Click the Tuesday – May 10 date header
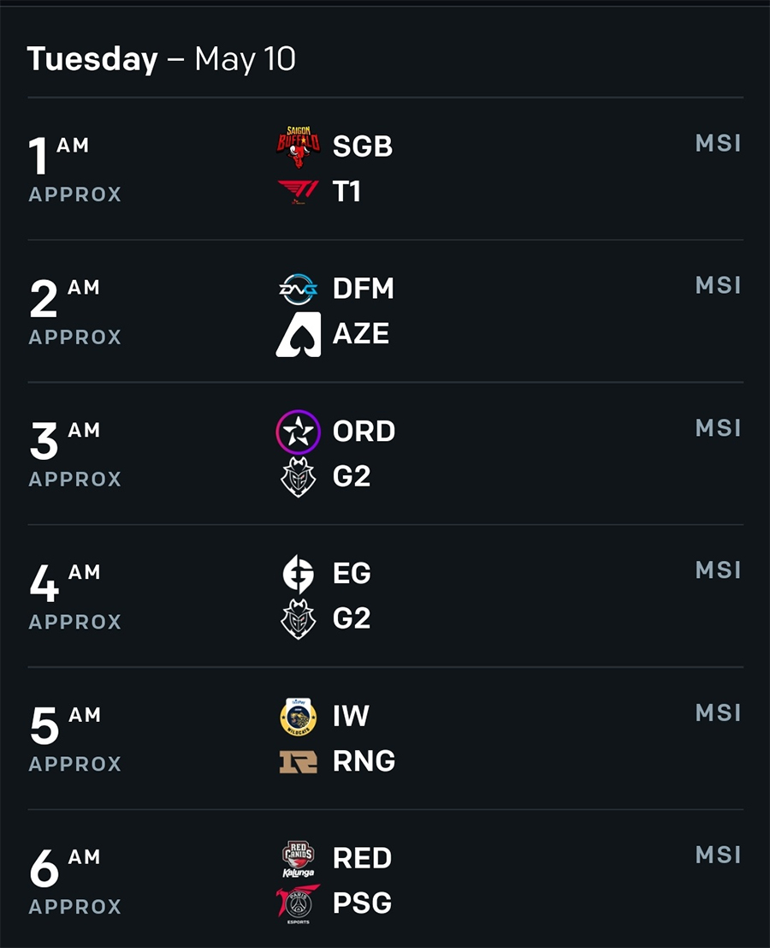Viewport: 770px width, 948px height. (x=161, y=59)
